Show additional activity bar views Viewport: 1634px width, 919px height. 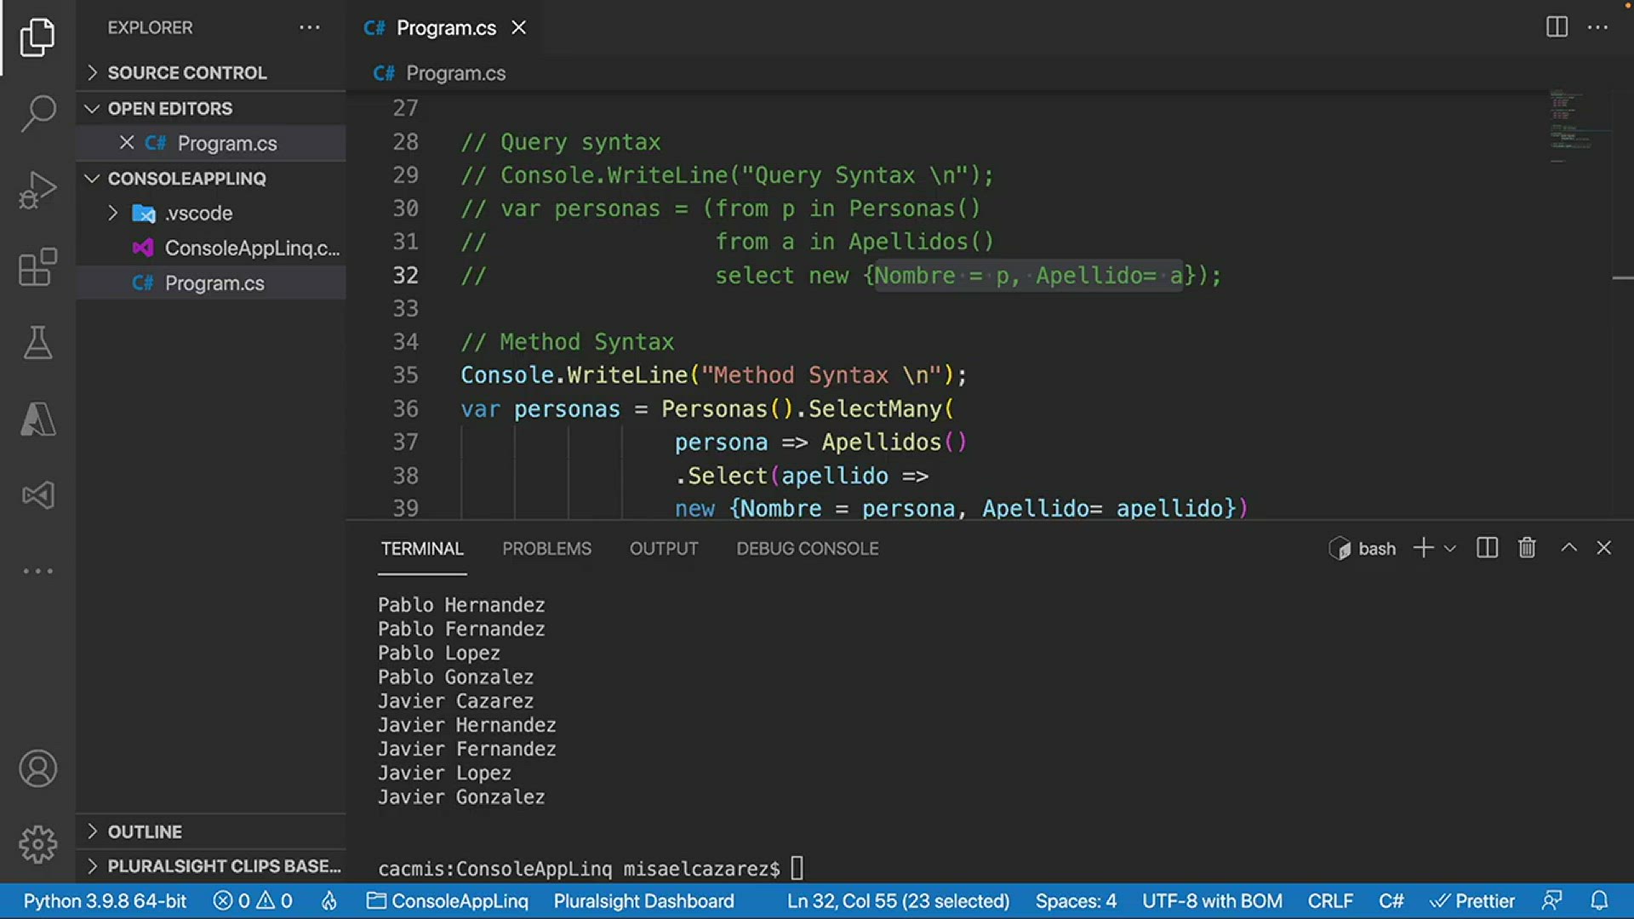(x=37, y=571)
